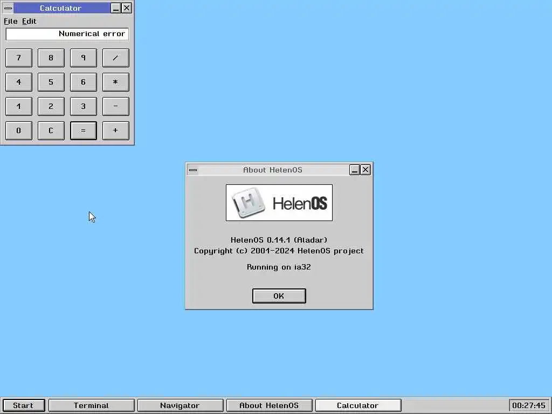
Task: Click the 2 key in Calculator
Action: pos(51,106)
